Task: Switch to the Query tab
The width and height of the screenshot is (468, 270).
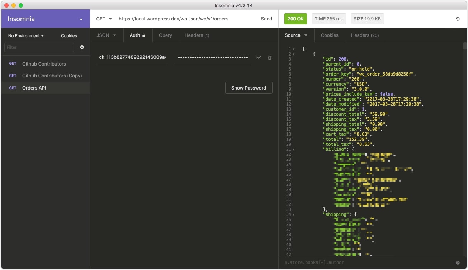Action: pos(165,35)
